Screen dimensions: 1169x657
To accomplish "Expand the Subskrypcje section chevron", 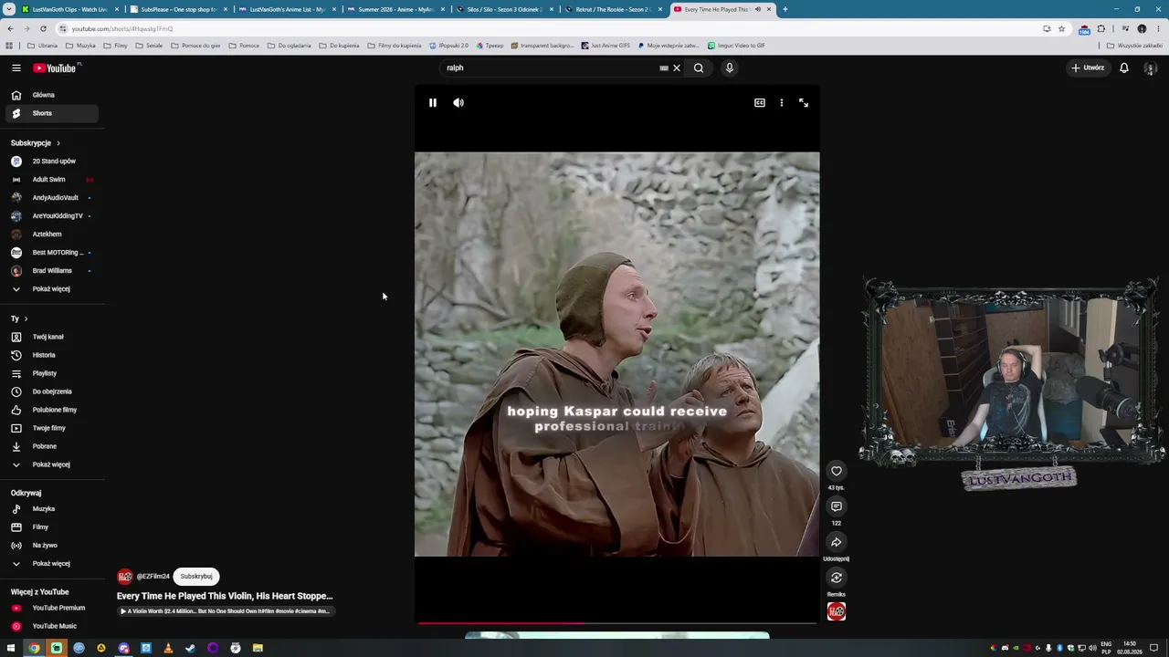I will tap(58, 143).
